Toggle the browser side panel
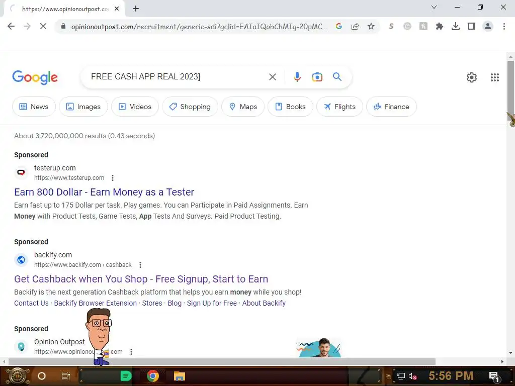The width and height of the screenshot is (515, 386). tap(472, 26)
